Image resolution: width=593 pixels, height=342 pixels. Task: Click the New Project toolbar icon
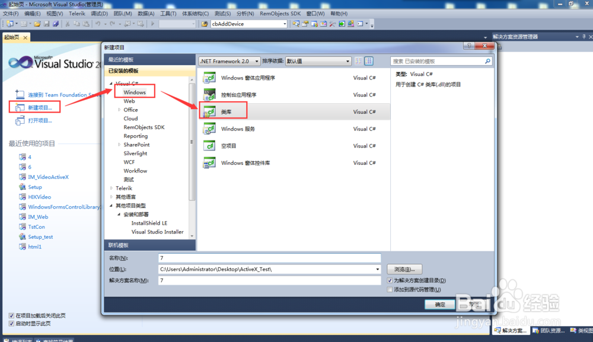10,24
